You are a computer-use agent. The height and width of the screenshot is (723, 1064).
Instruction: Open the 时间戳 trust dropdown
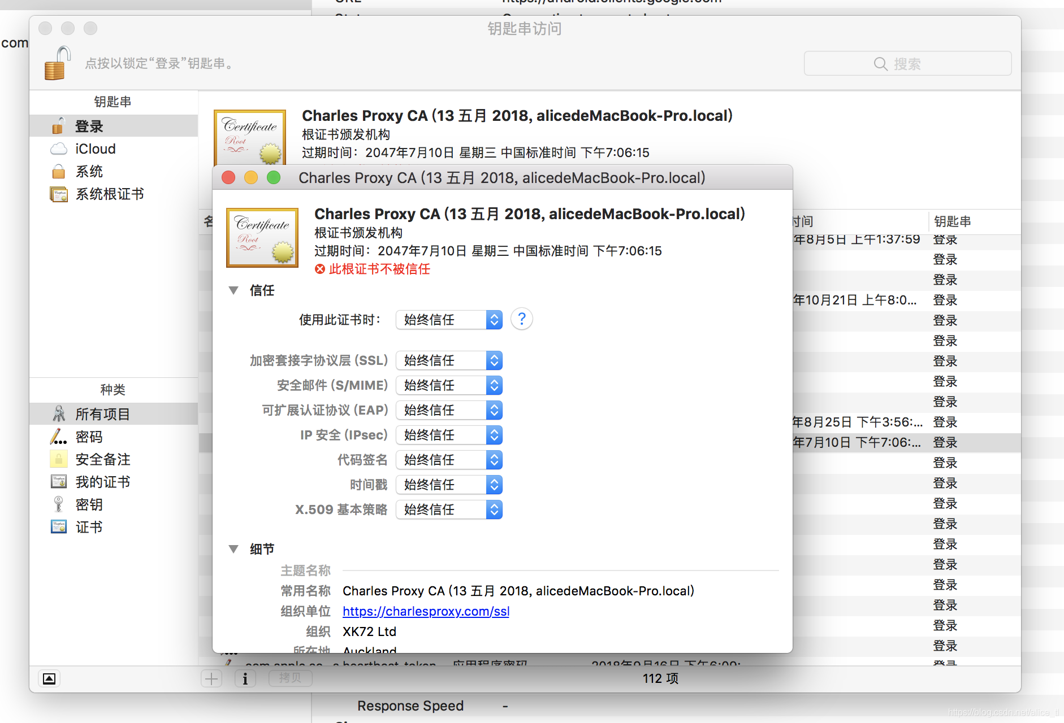pyautogui.click(x=449, y=485)
